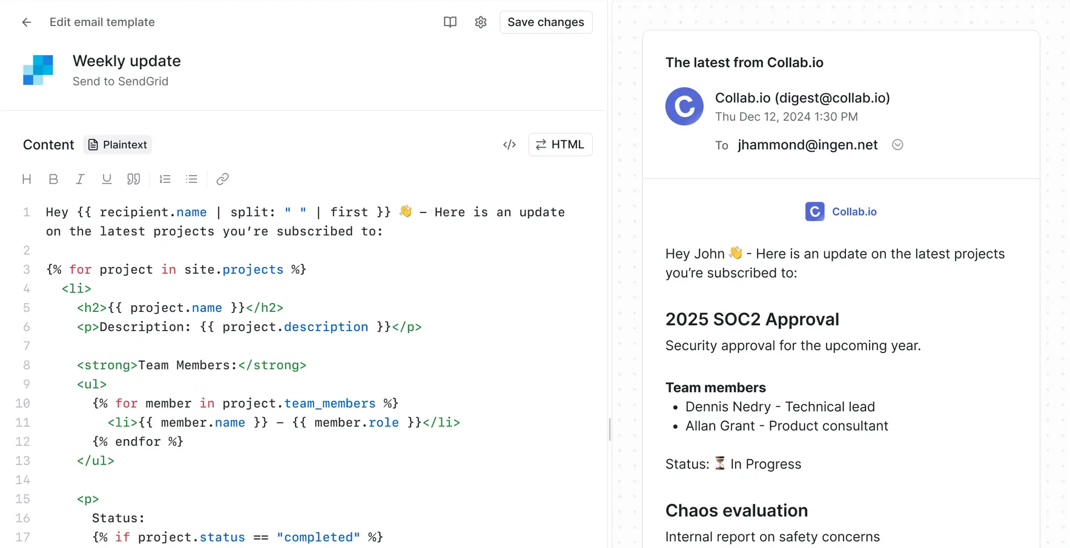Switch the preview to HTML mode

560,144
